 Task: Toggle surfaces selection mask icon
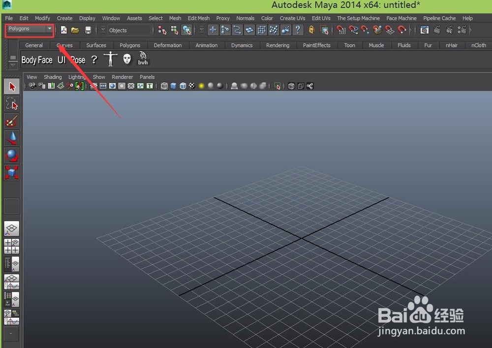pos(249,30)
